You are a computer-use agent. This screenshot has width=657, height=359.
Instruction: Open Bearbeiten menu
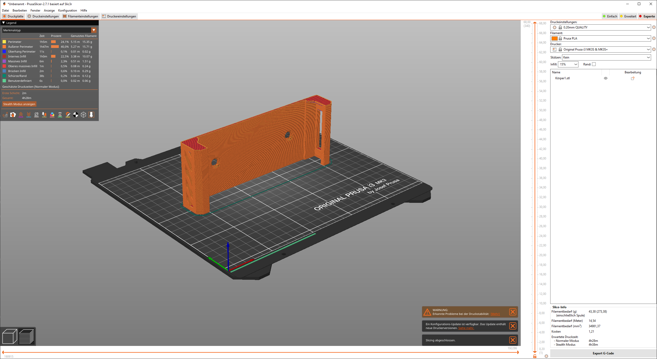click(x=20, y=11)
